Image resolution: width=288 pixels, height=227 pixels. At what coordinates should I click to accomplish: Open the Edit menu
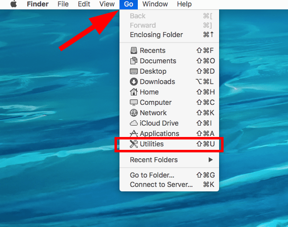coord(84,4)
